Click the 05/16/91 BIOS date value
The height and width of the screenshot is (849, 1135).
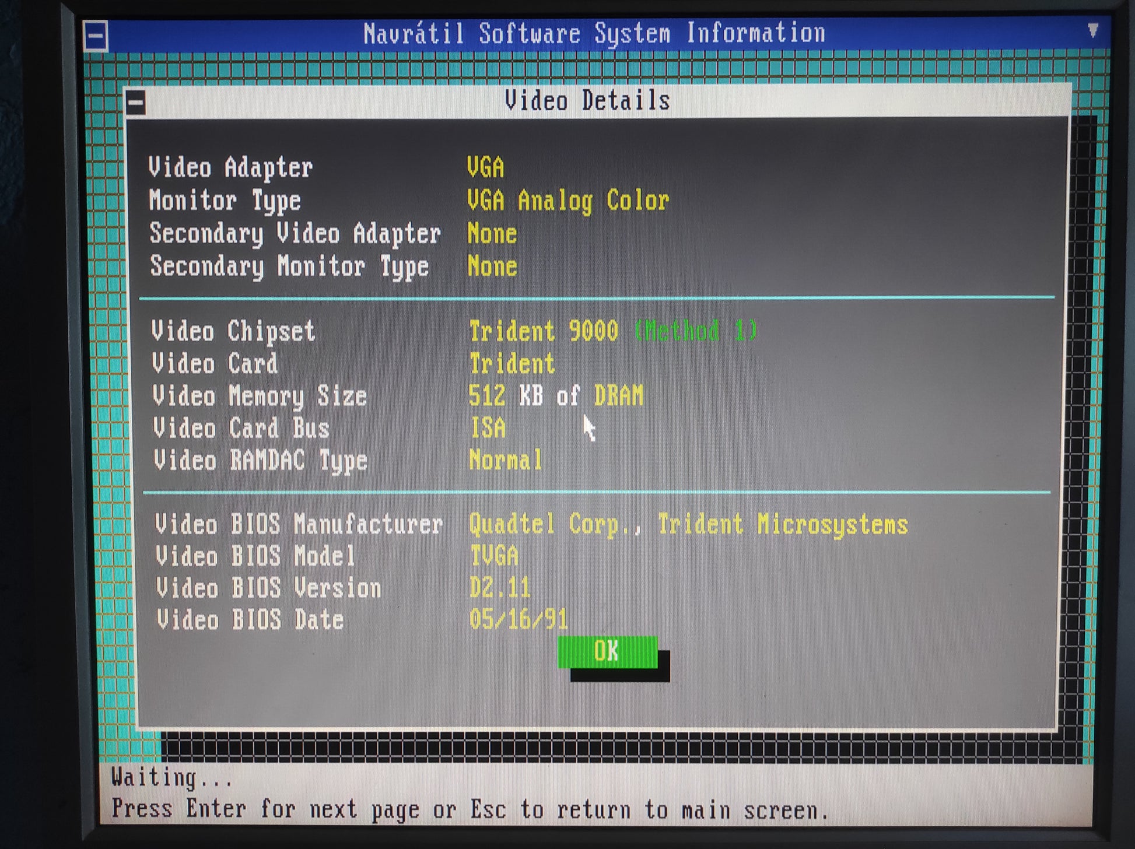(x=518, y=619)
